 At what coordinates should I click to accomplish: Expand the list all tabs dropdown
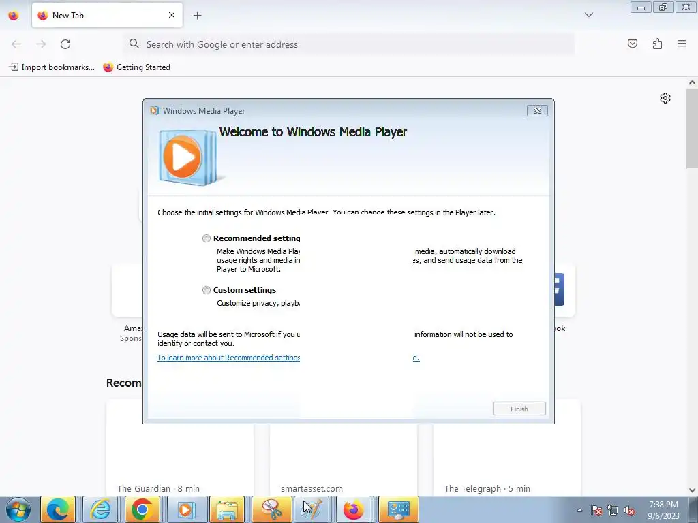pos(588,15)
